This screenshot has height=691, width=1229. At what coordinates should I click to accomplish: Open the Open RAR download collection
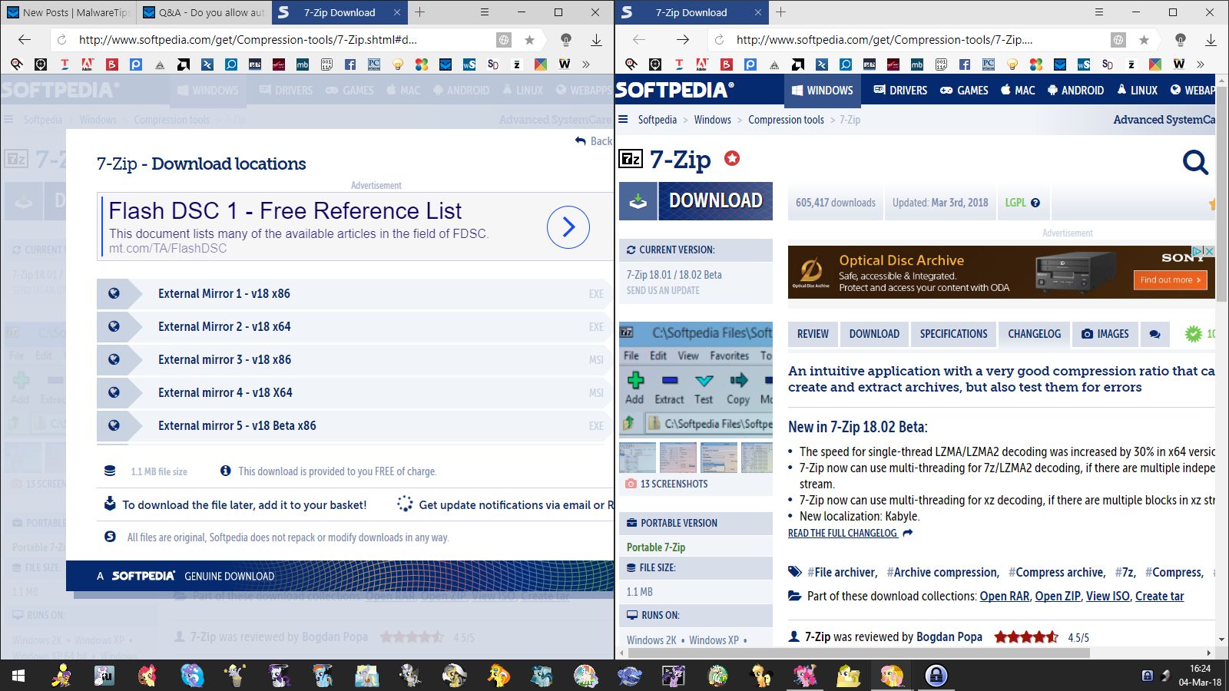1004,596
